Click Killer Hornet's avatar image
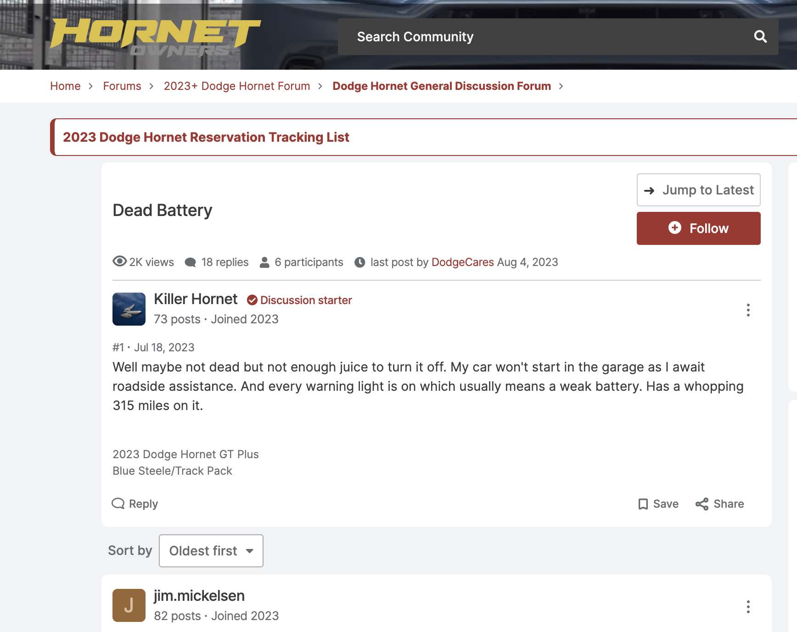The image size is (797, 632). click(129, 309)
